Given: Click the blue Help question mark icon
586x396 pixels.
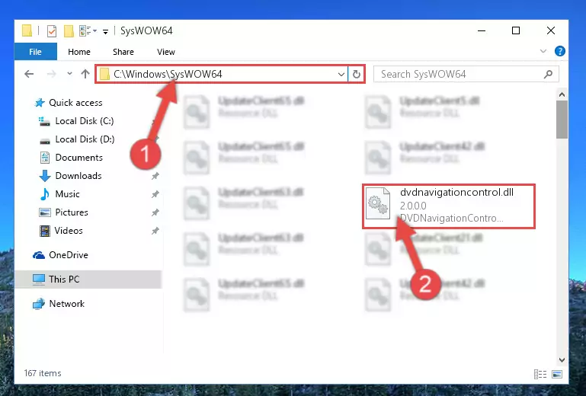Looking at the screenshot, I should (x=559, y=51).
